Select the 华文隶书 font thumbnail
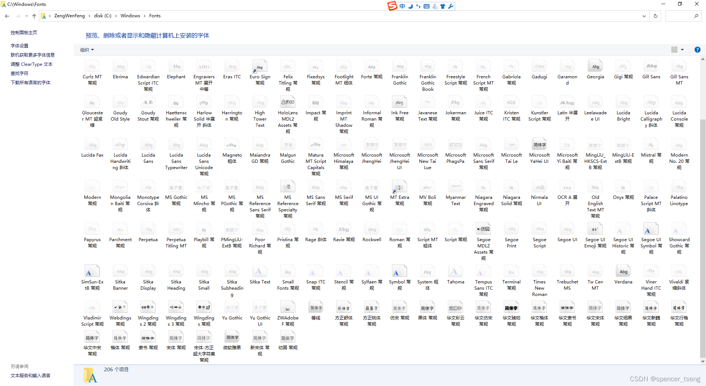 pyautogui.click(x=567, y=307)
